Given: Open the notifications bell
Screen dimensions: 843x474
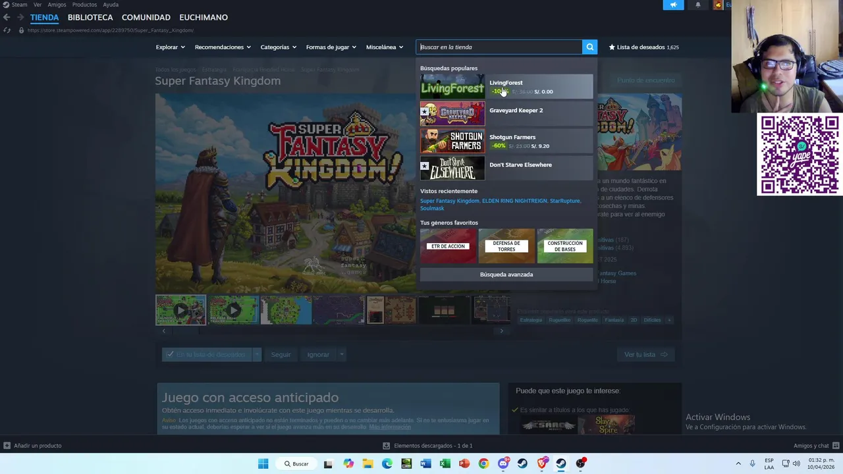Looking at the screenshot, I should (698, 5).
